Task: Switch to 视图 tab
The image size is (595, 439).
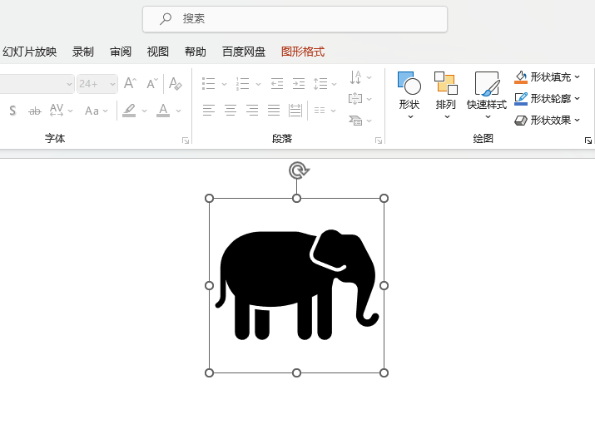Action: 157,52
